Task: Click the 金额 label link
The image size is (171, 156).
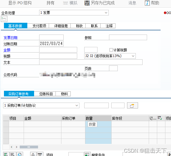Action: point(7,50)
